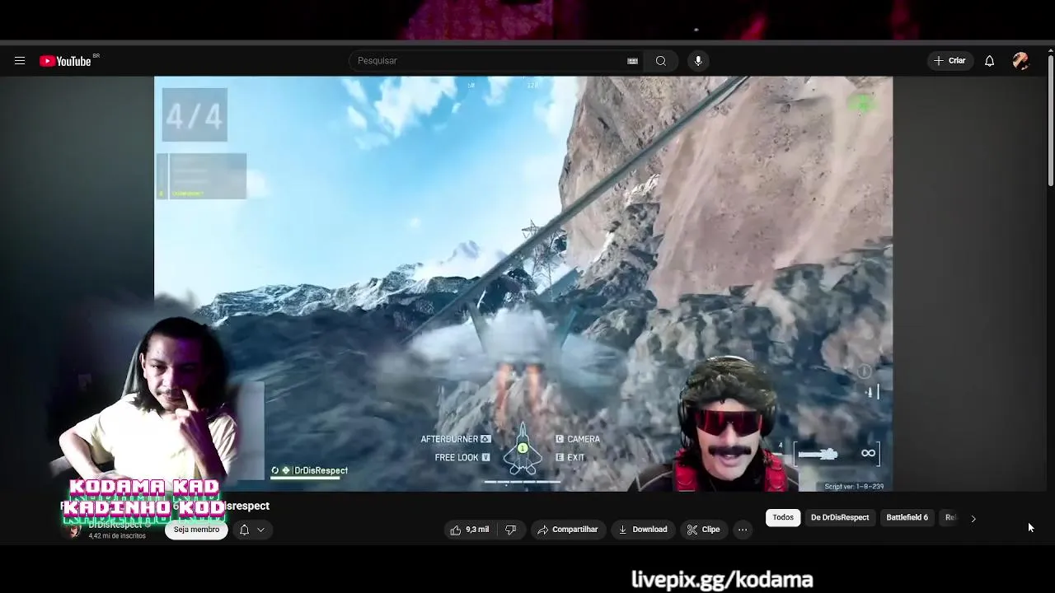This screenshot has height=593, width=1055.
Task: Open the account avatar menu
Action: point(1020,61)
